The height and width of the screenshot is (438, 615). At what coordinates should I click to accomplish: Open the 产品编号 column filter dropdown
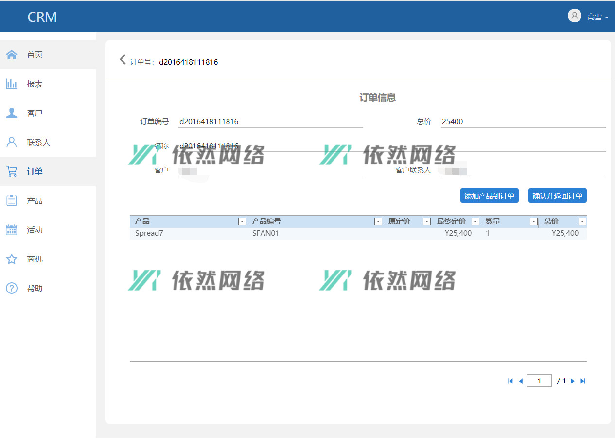[378, 221]
